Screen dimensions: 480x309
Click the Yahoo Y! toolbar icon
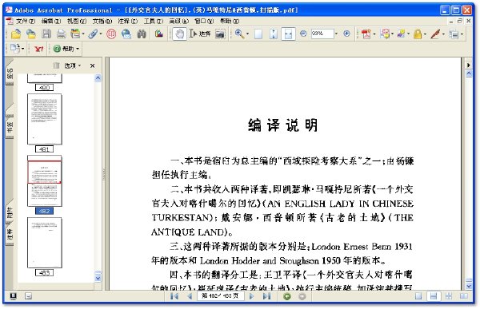click(x=38, y=49)
